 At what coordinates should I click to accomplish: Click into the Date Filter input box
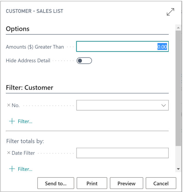coord(122,153)
